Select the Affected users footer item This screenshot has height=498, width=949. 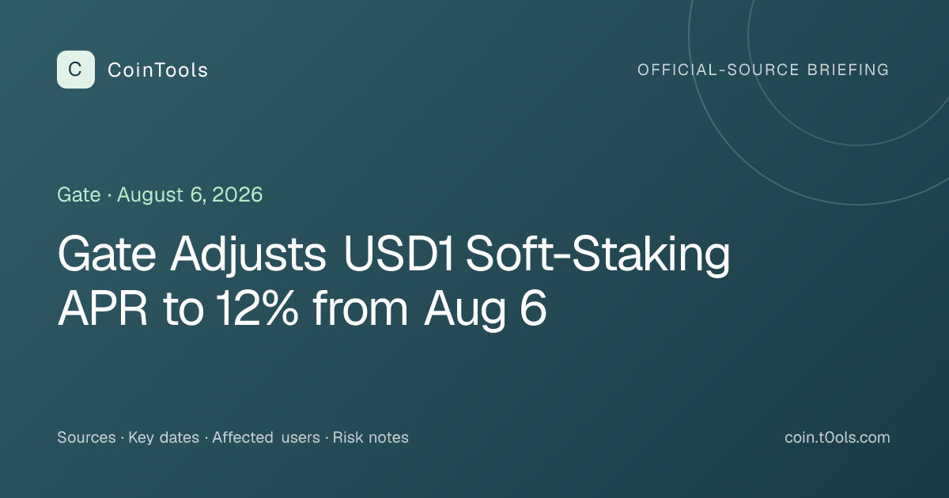[x=266, y=437]
